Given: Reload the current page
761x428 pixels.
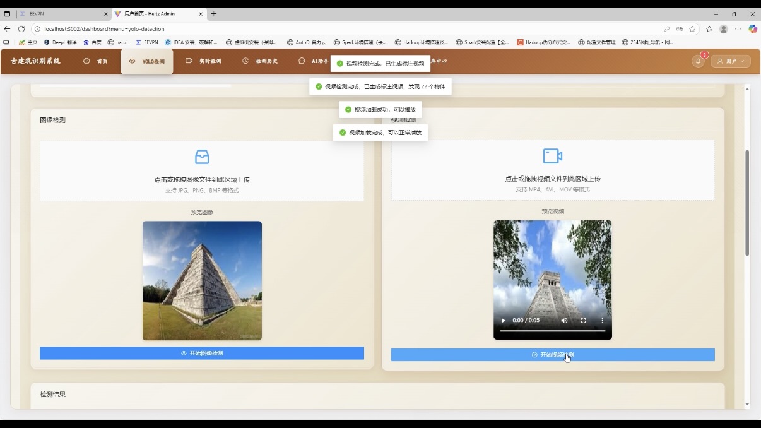Looking at the screenshot, I should pos(21,29).
